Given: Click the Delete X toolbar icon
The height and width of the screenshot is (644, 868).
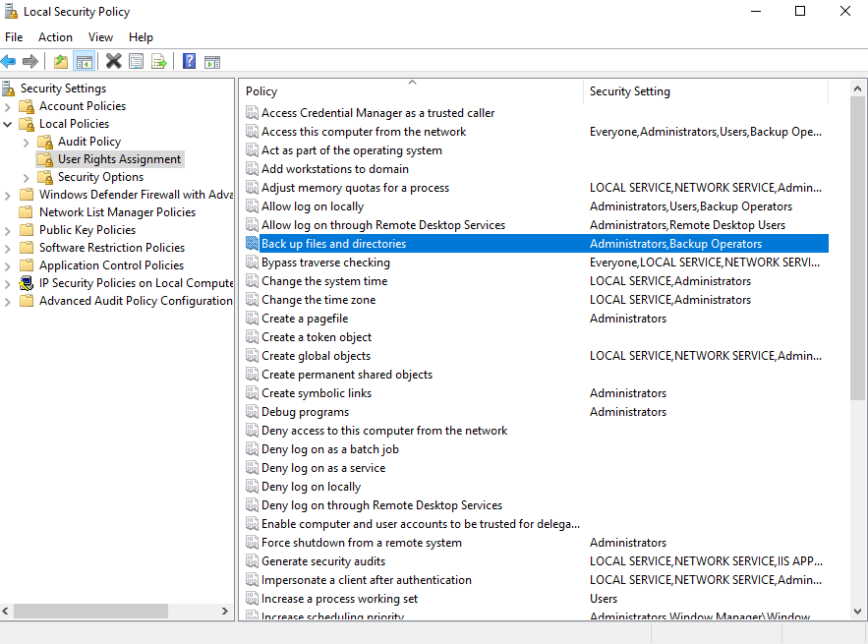Looking at the screenshot, I should 114,61.
